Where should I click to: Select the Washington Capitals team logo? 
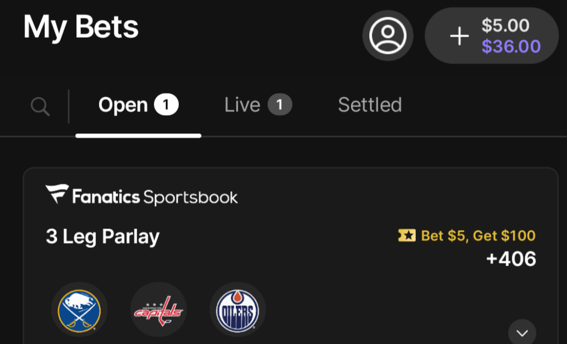coord(158,310)
